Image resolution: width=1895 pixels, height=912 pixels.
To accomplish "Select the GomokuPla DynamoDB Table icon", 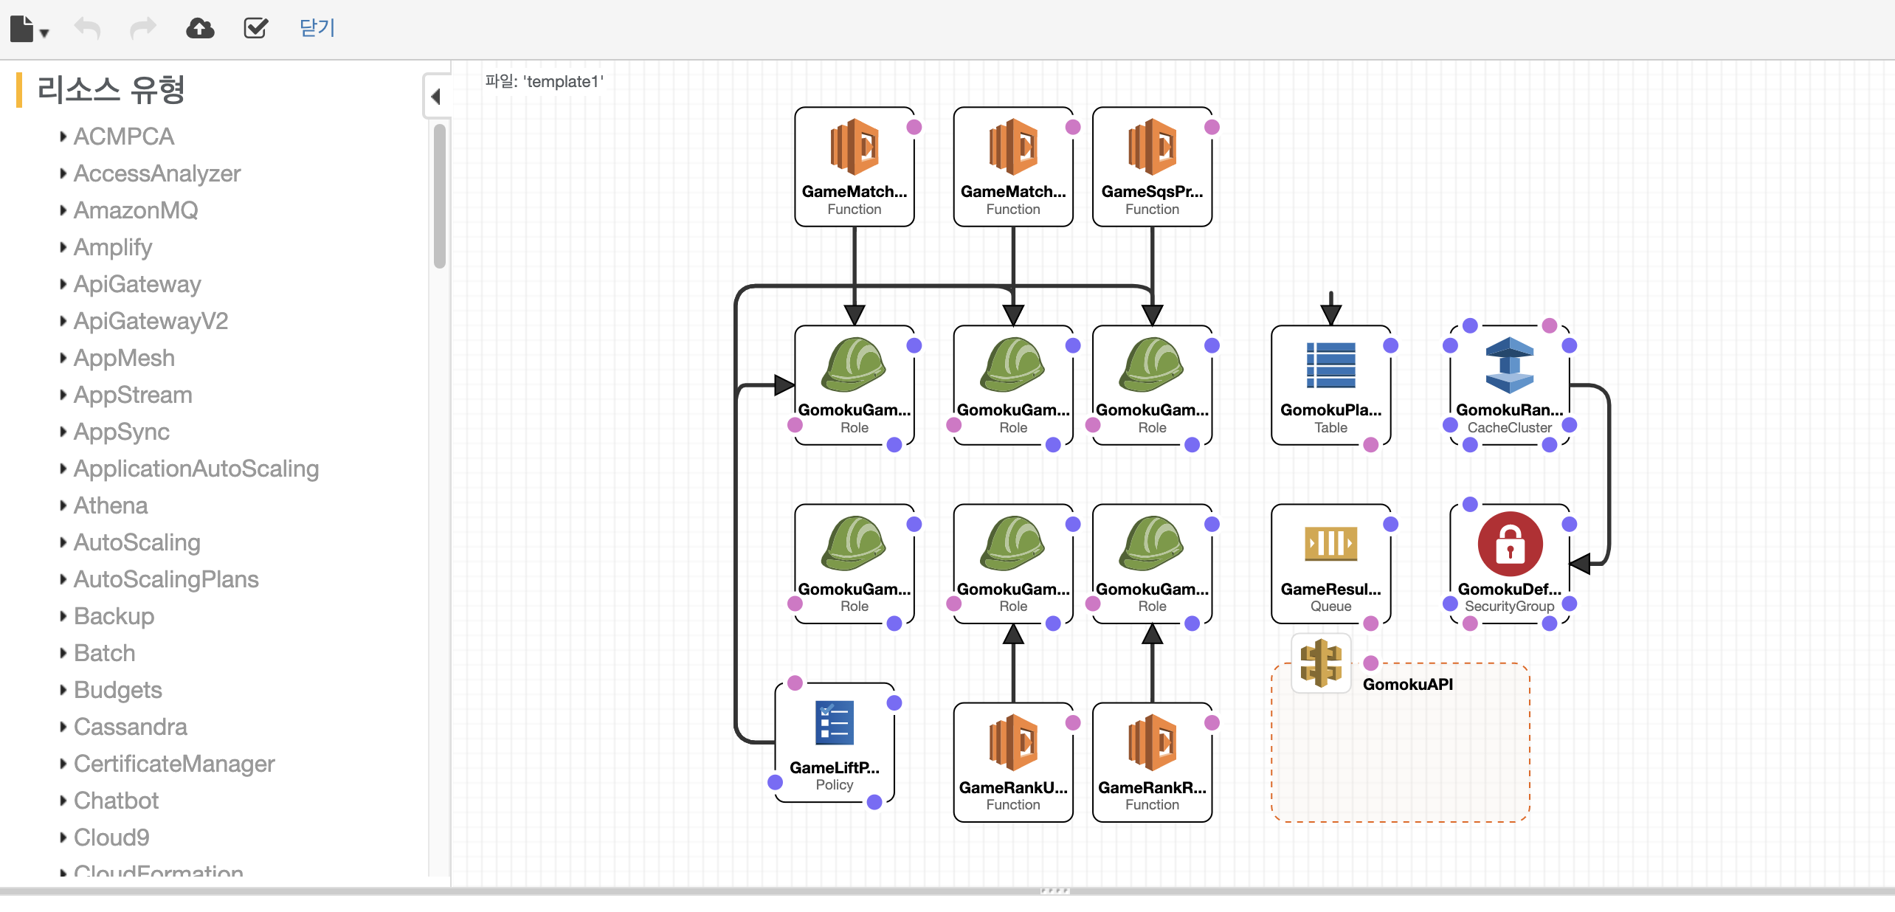I will pyautogui.click(x=1330, y=365).
